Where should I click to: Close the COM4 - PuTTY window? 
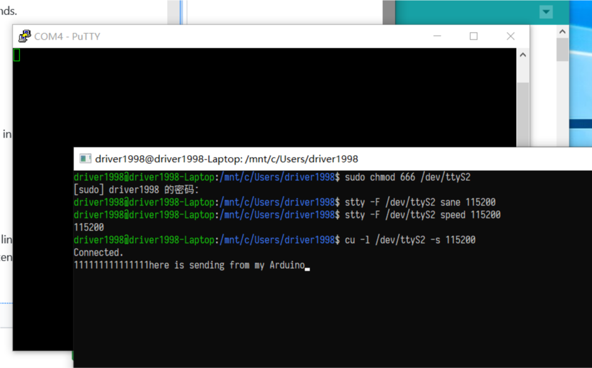510,36
